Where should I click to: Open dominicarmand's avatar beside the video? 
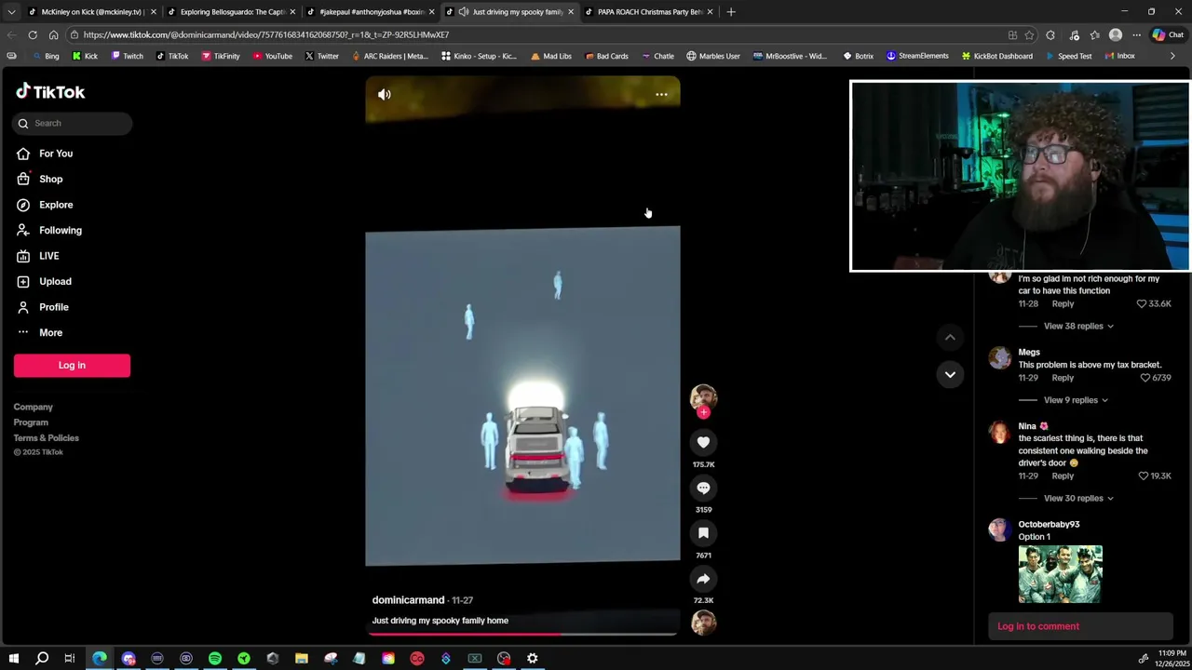pyautogui.click(x=703, y=397)
